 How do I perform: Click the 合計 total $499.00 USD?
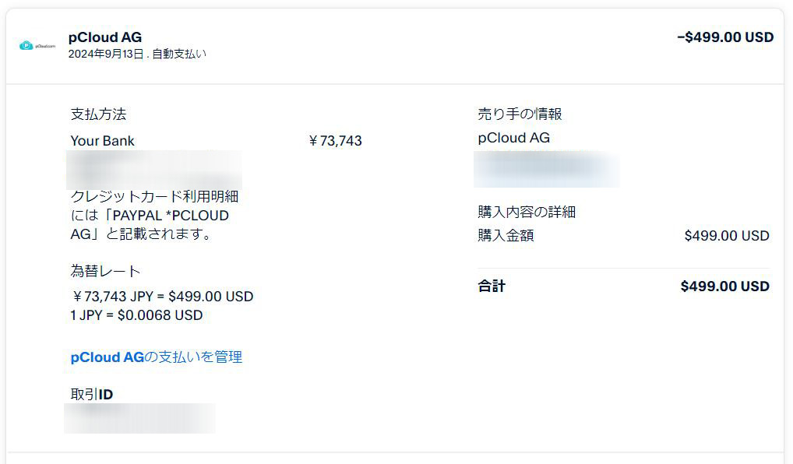tap(724, 286)
